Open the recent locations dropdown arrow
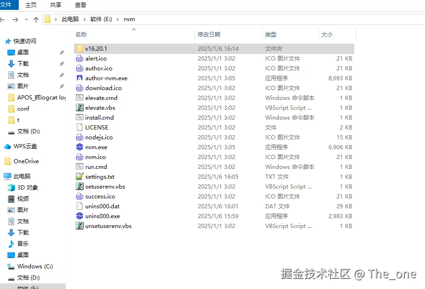 [x=26, y=20]
